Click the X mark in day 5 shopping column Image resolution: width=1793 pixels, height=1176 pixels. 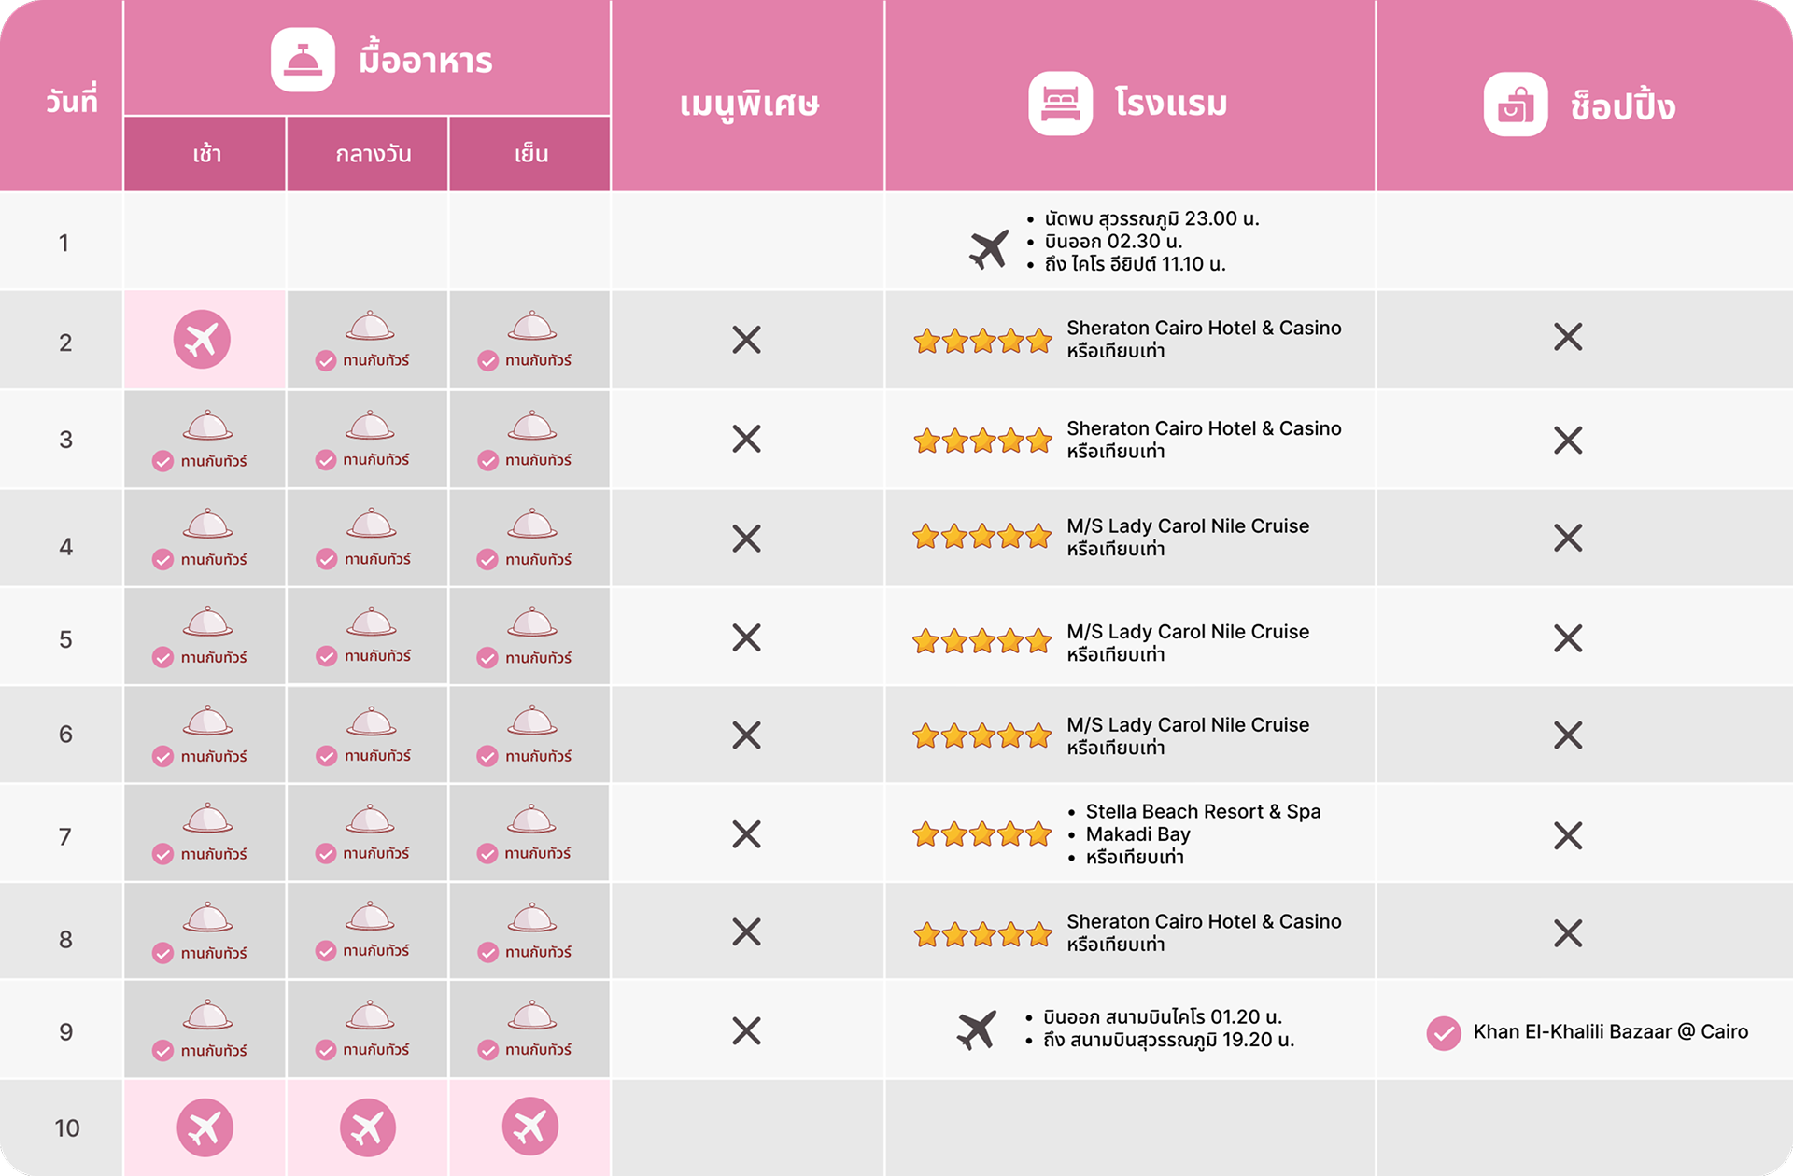pyautogui.click(x=1568, y=638)
